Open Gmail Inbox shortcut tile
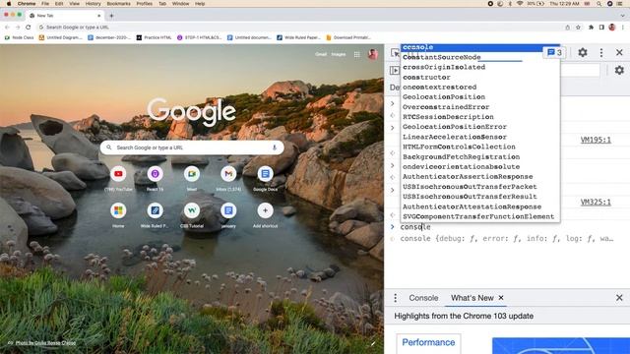Viewport: 630px width, 354px height. [228, 174]
